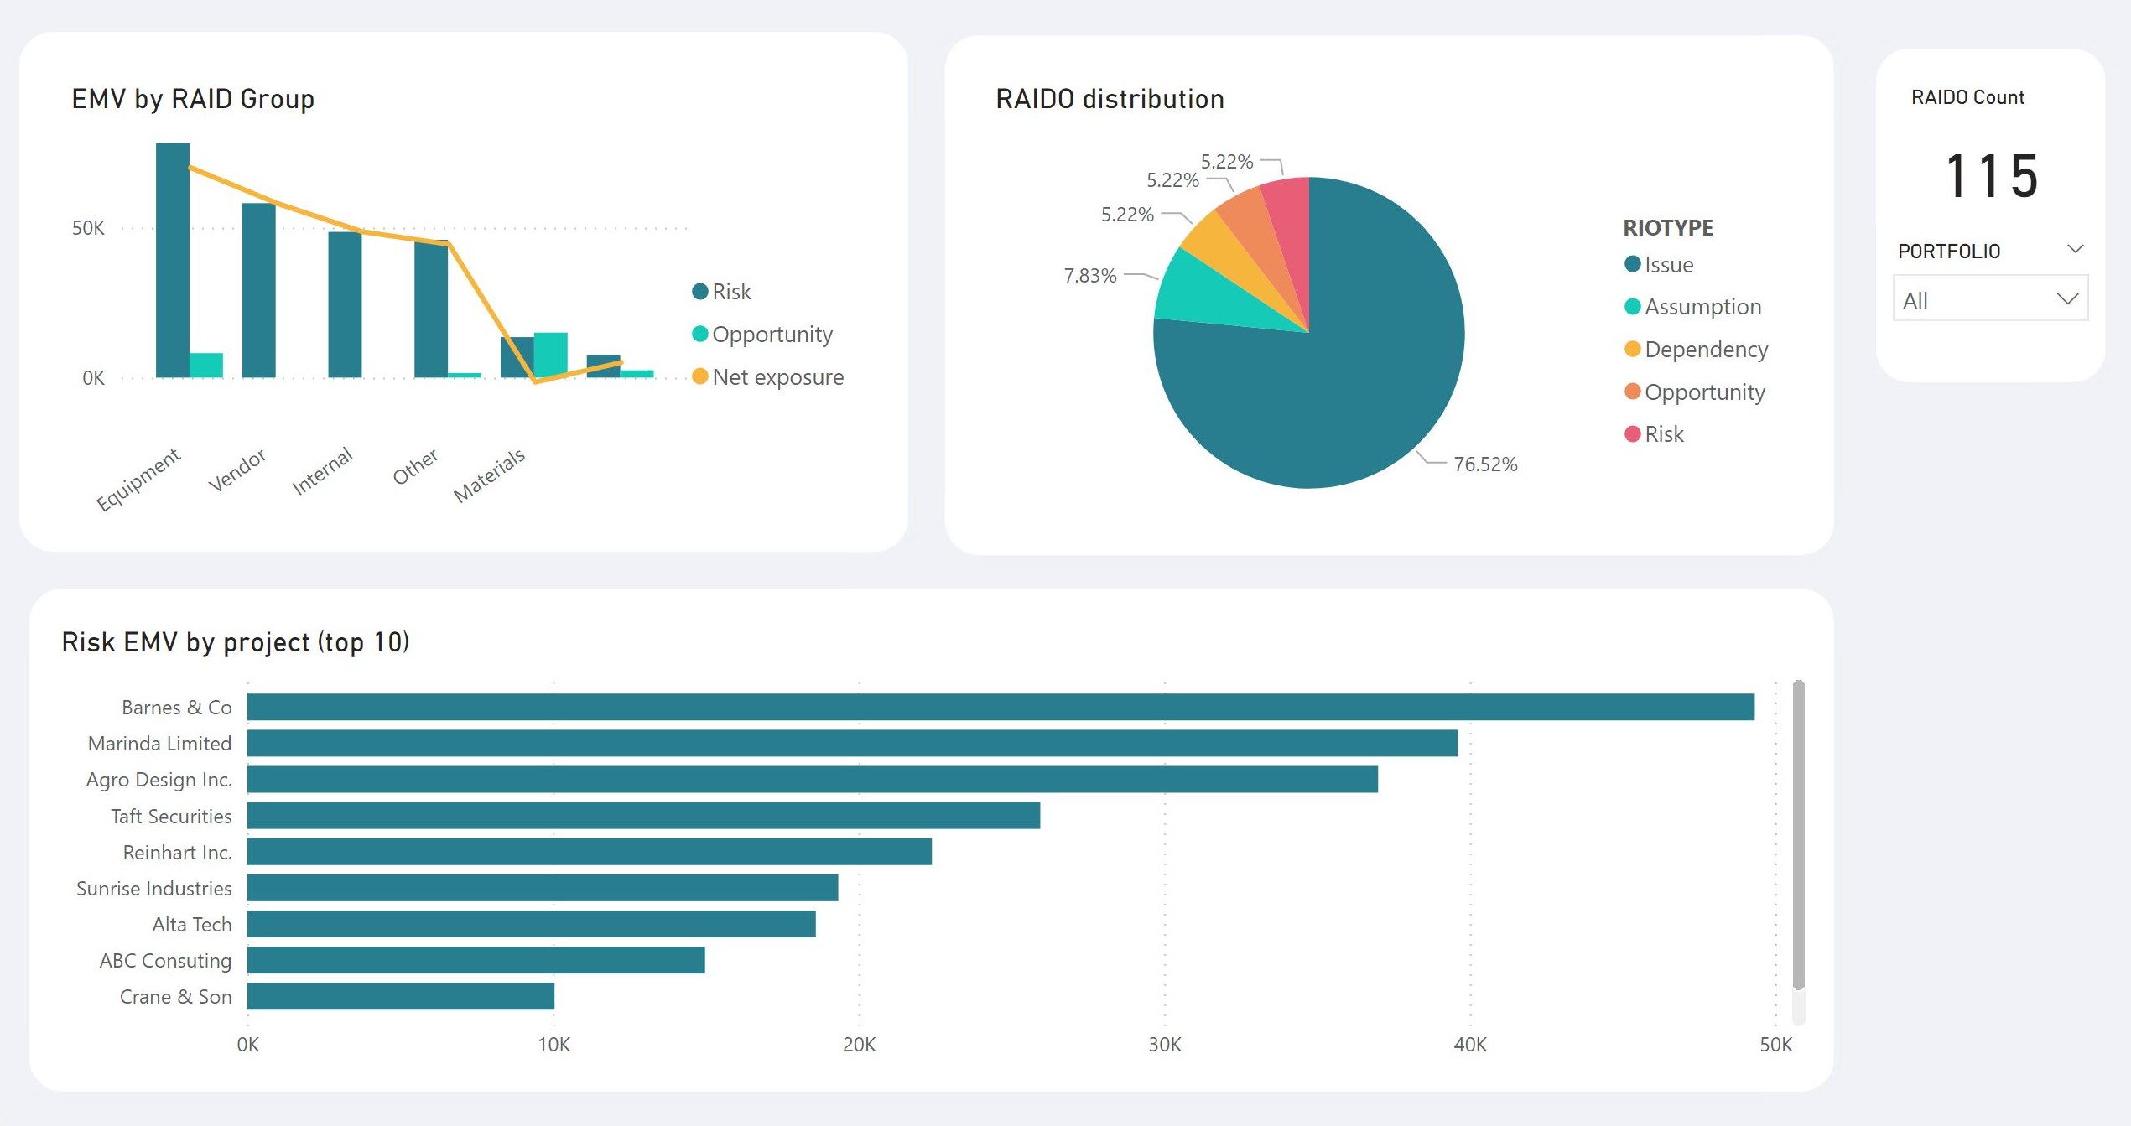Collapse the PORTFOLIO slicer header chevron

(2075, 249)
